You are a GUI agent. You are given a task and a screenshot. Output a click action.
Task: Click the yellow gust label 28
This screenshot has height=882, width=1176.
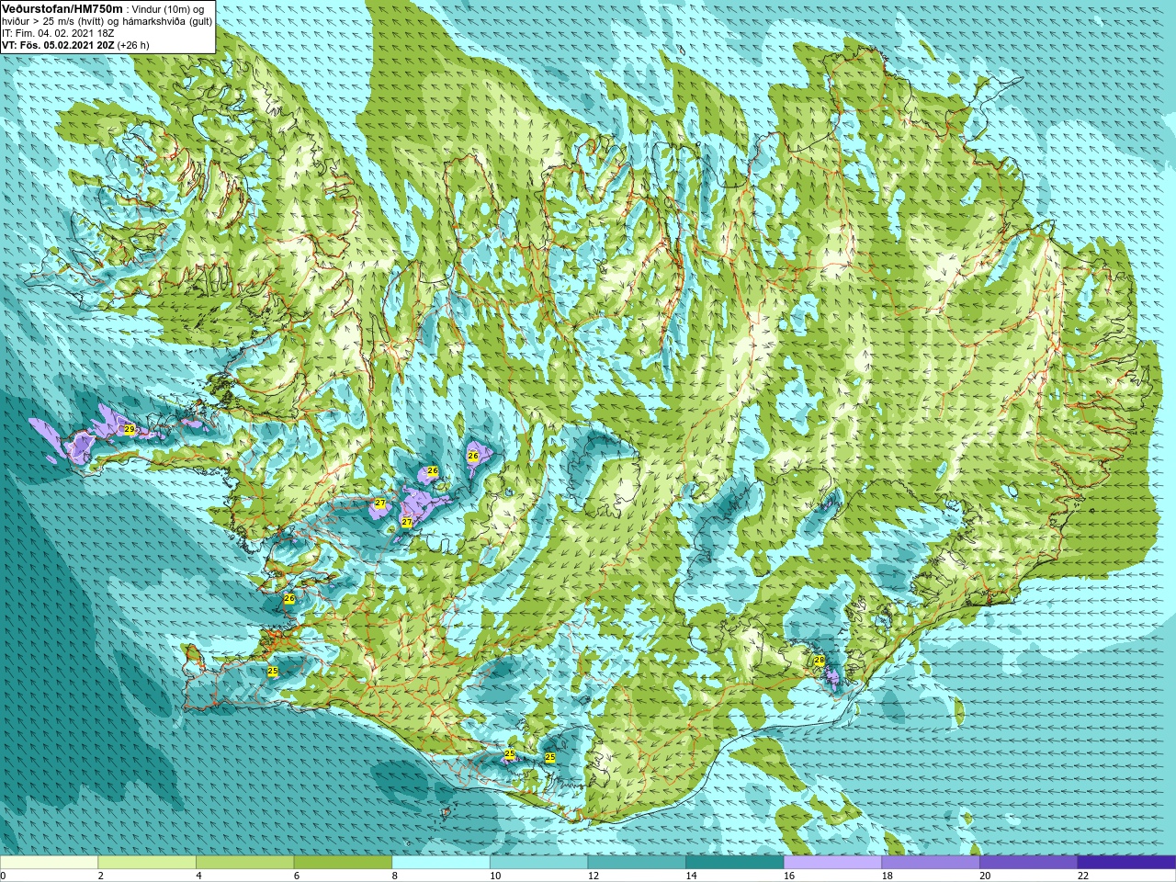pyautogui.click(x=820, y=661)
